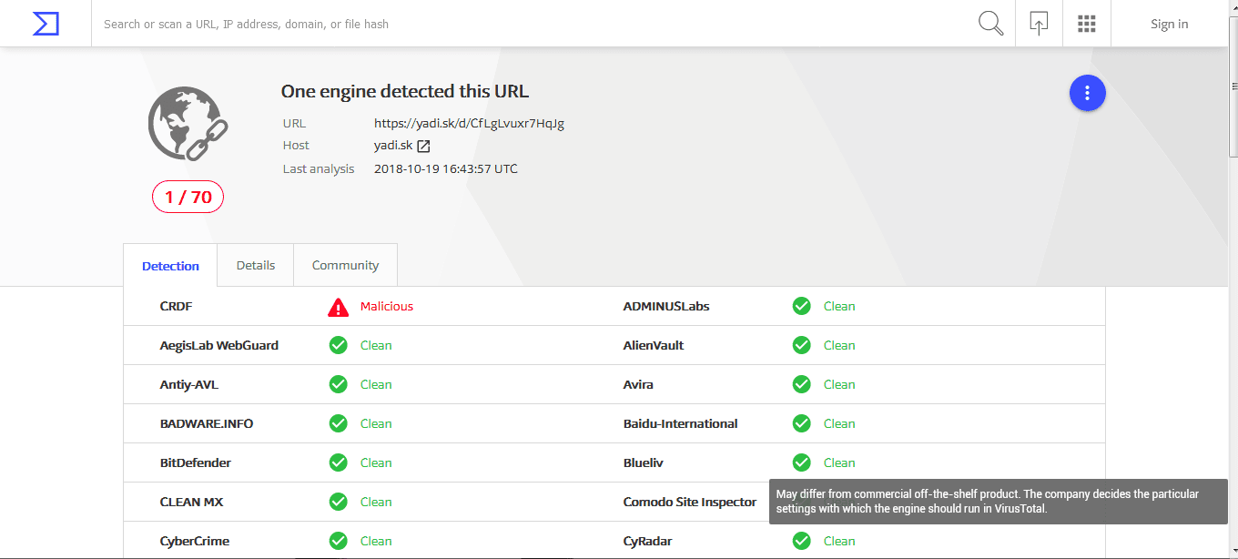Click the green check icon beside ADMINUSLabs
The height and width of the screenshot is (559, 1238).
801,307
